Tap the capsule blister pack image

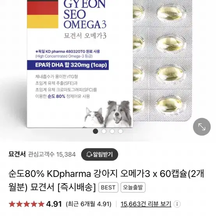click(x=163, y=60)
